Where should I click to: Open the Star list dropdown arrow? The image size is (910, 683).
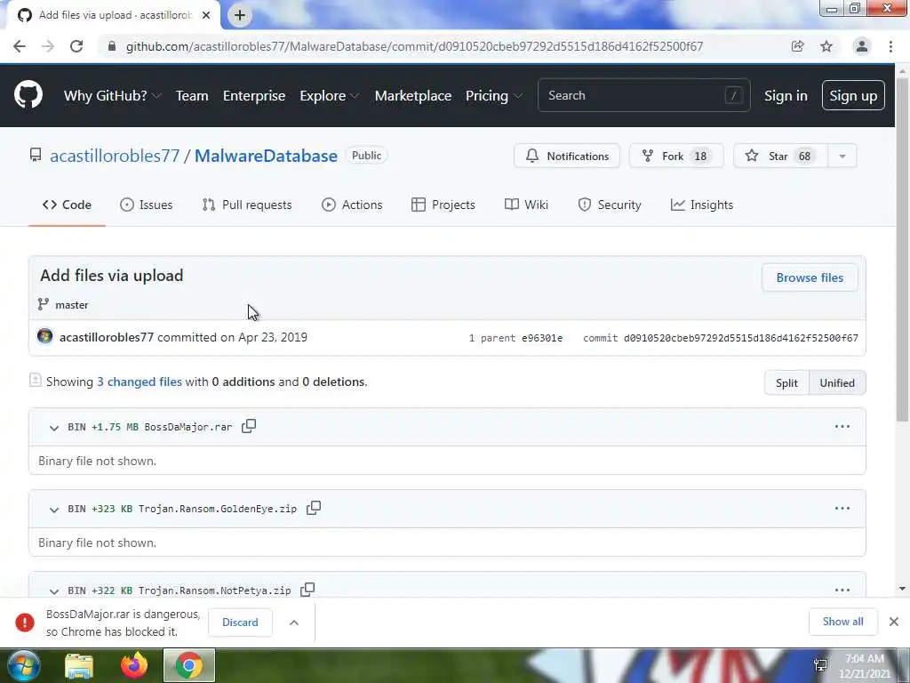842,156
